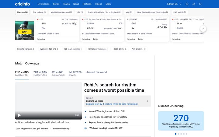Screen dimensions: 219x137
Task: Open Ask Cricinfo quick link
Action: [x=139, y=49]
